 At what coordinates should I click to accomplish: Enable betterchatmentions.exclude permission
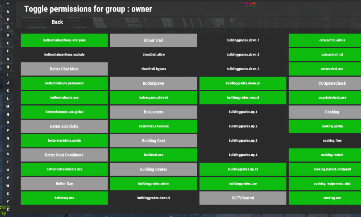pyautogui.click(x=64, y=54)
